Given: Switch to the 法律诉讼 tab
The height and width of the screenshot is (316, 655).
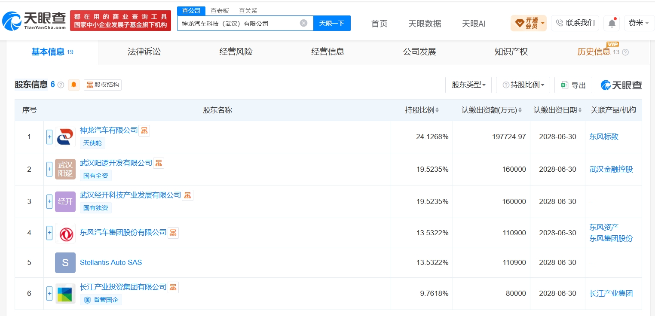Looking at the screenshot, I should (144, 52).
